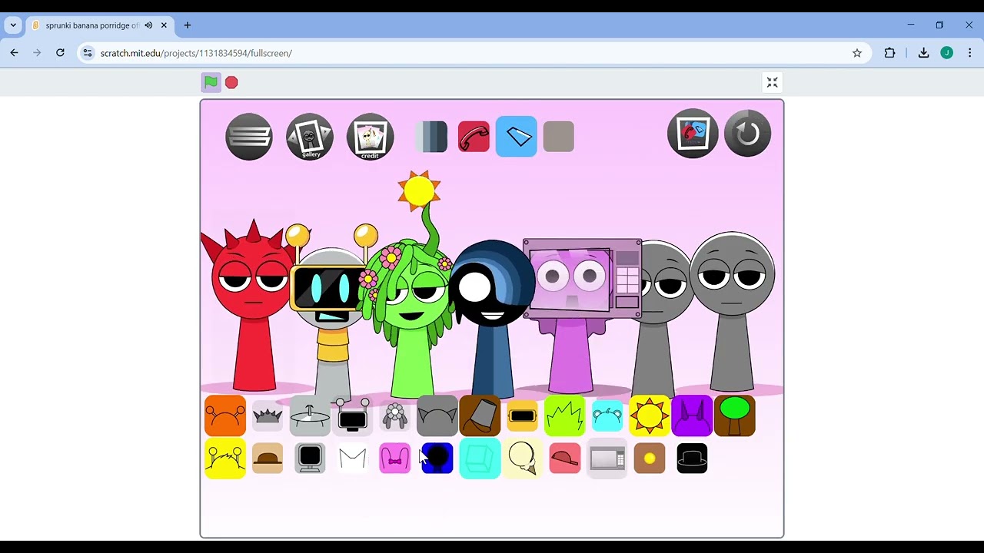Pick the black top hat icon
984x553 pixels.
tap(692, 459)
